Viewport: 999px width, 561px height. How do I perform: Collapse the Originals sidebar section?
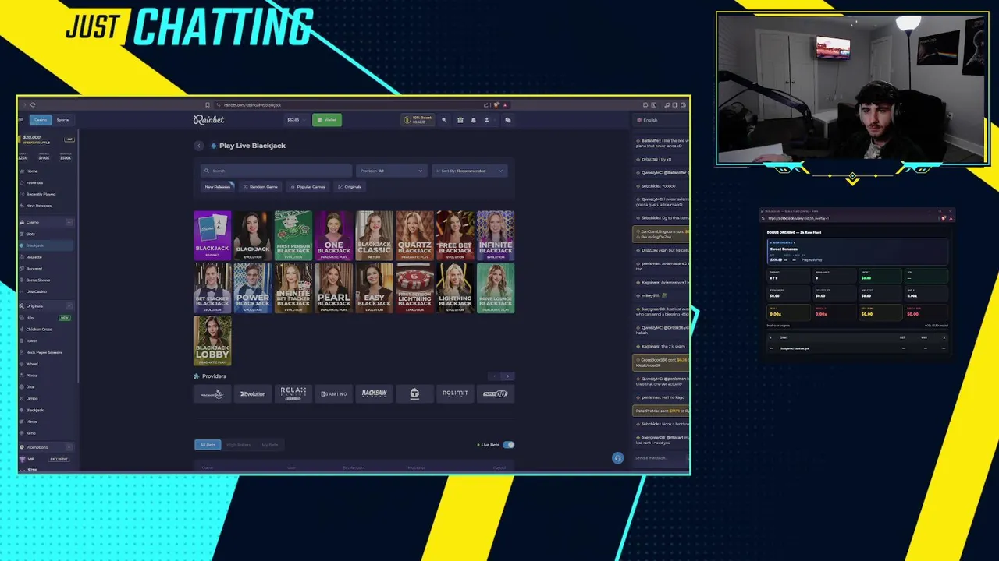tap(69, 306)
